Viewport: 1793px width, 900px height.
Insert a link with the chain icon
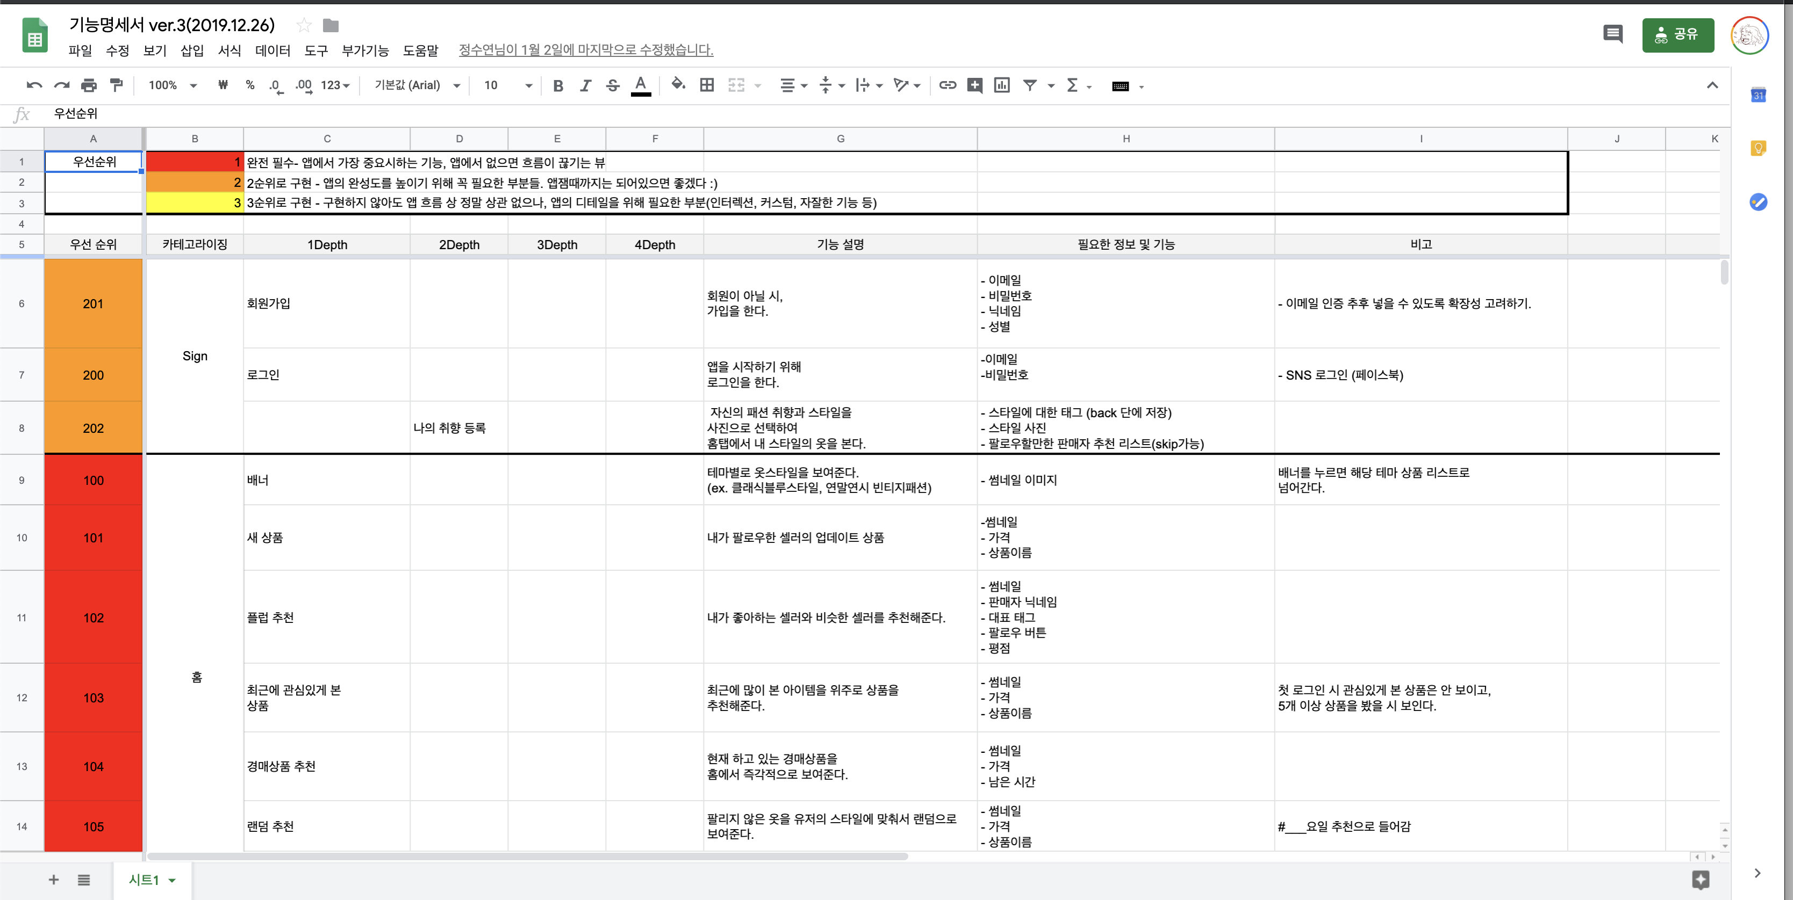[x=948, y=85]
